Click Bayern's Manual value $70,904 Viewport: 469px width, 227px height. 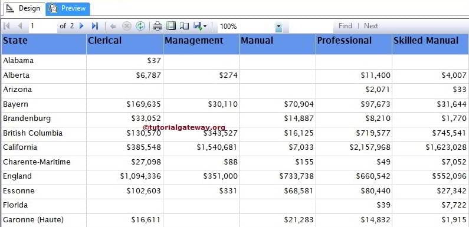[x=299, y=104]
